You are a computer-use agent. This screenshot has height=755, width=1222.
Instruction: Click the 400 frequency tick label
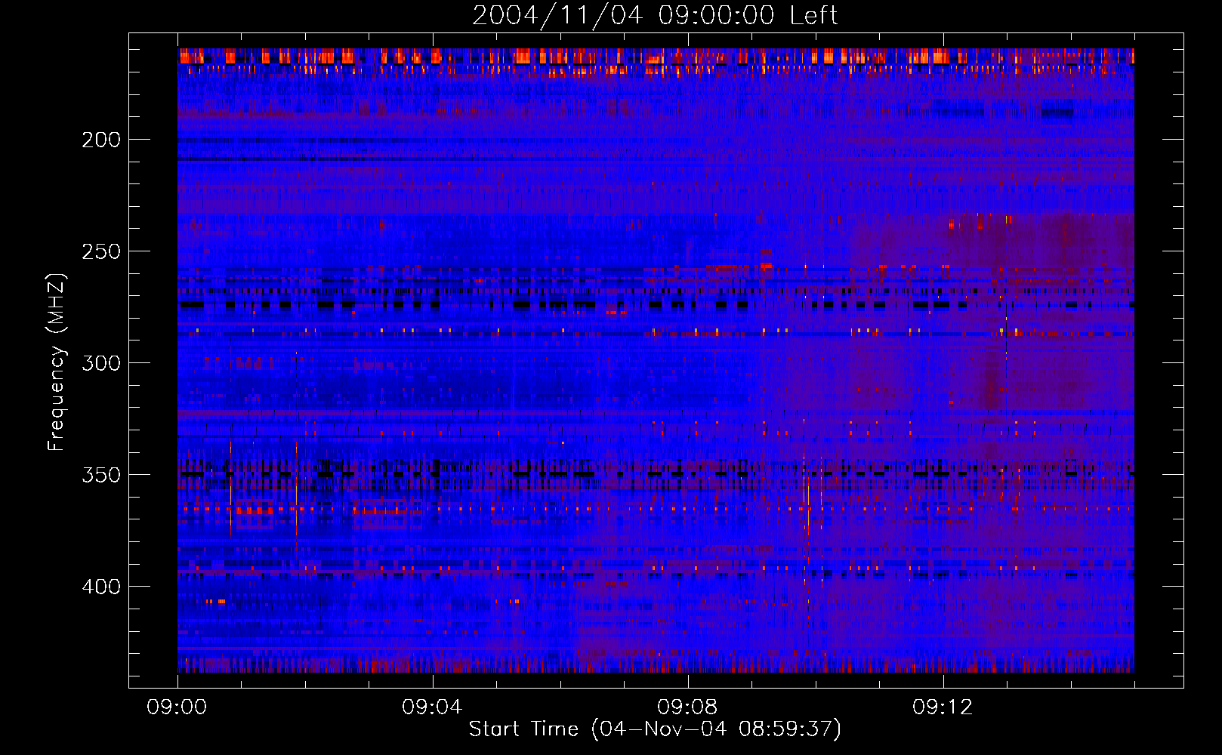(x=101, y=587)
